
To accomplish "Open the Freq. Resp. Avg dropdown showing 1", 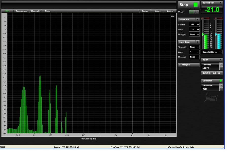I will 194,52.
